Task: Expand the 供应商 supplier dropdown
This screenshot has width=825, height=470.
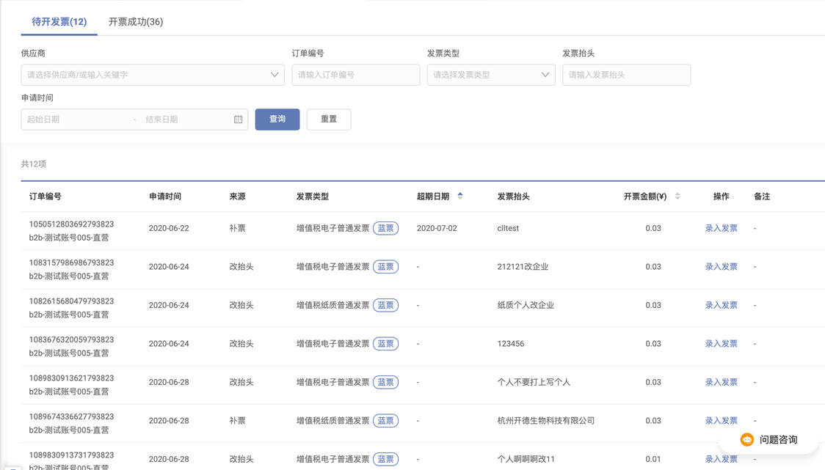Action: pos(153,75)
